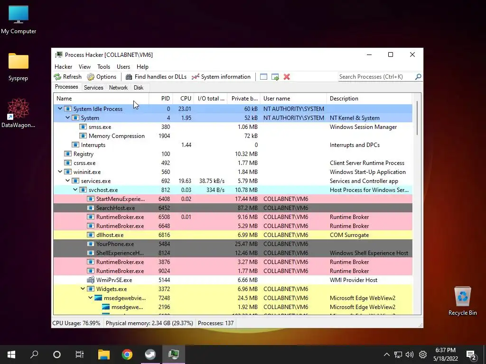Image resolution: width=486 pixels, height=364 pixels.
Task: Select RuntimeBroker.exe with PID 6508
Action: [x=233, y=217]
